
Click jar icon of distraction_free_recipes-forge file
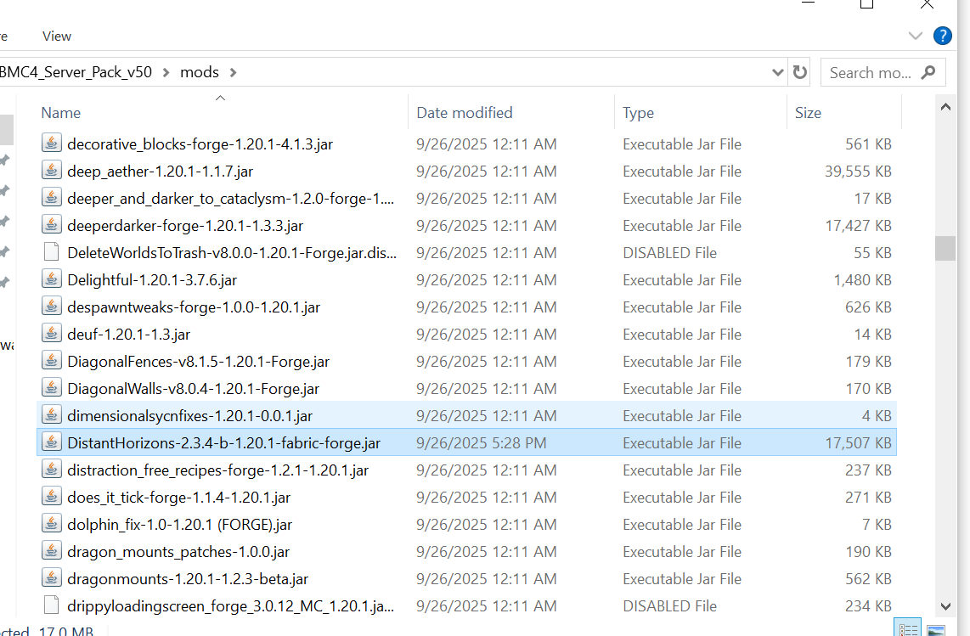tap(51, 470)
